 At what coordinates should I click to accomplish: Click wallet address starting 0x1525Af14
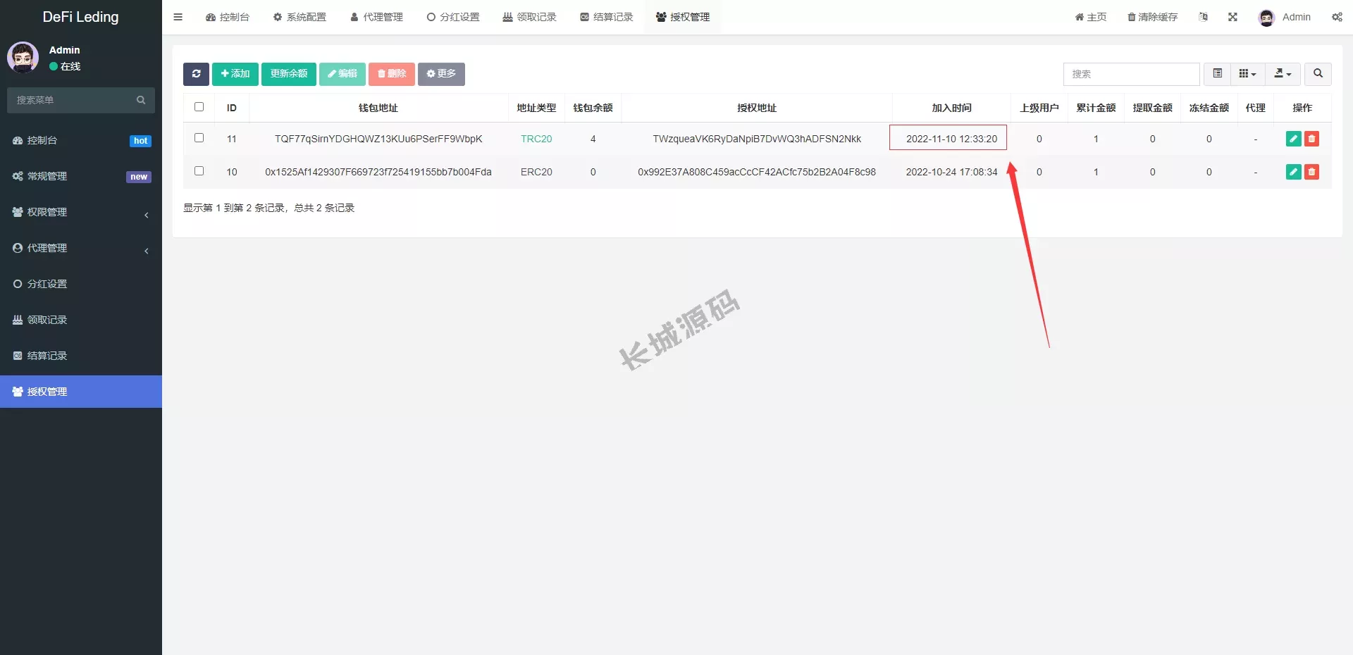pos(378,172)
